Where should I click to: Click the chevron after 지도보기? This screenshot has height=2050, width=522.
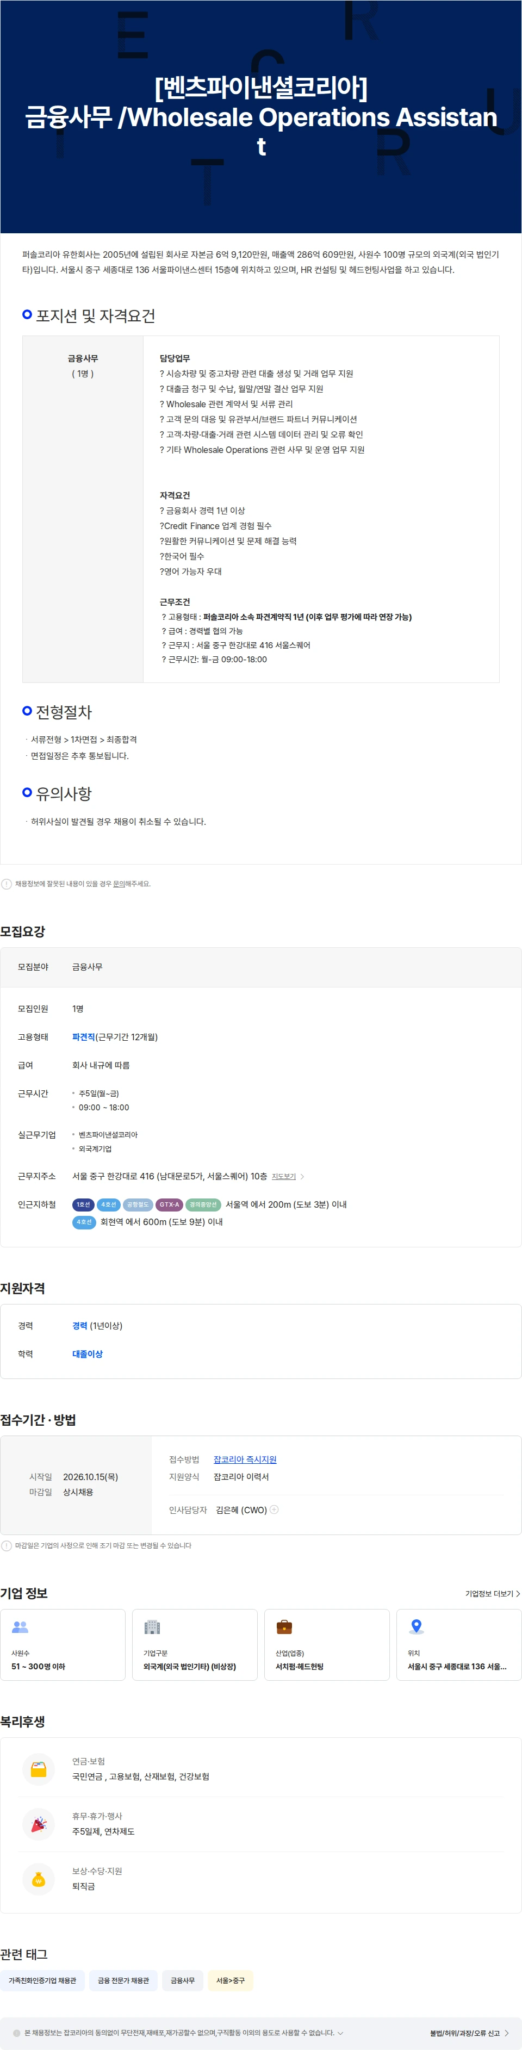click(x=302, y=1176)
